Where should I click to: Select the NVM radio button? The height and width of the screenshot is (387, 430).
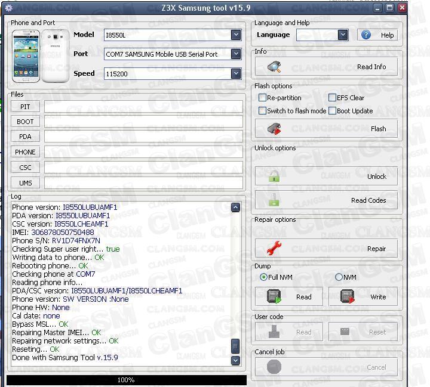click(x=339, y=277)
